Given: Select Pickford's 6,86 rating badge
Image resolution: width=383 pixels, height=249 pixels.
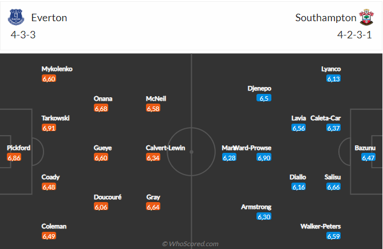Looking at the screenshot, I should click(x=14, y=157).
